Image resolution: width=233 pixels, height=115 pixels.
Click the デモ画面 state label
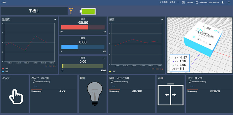[163, 2]
